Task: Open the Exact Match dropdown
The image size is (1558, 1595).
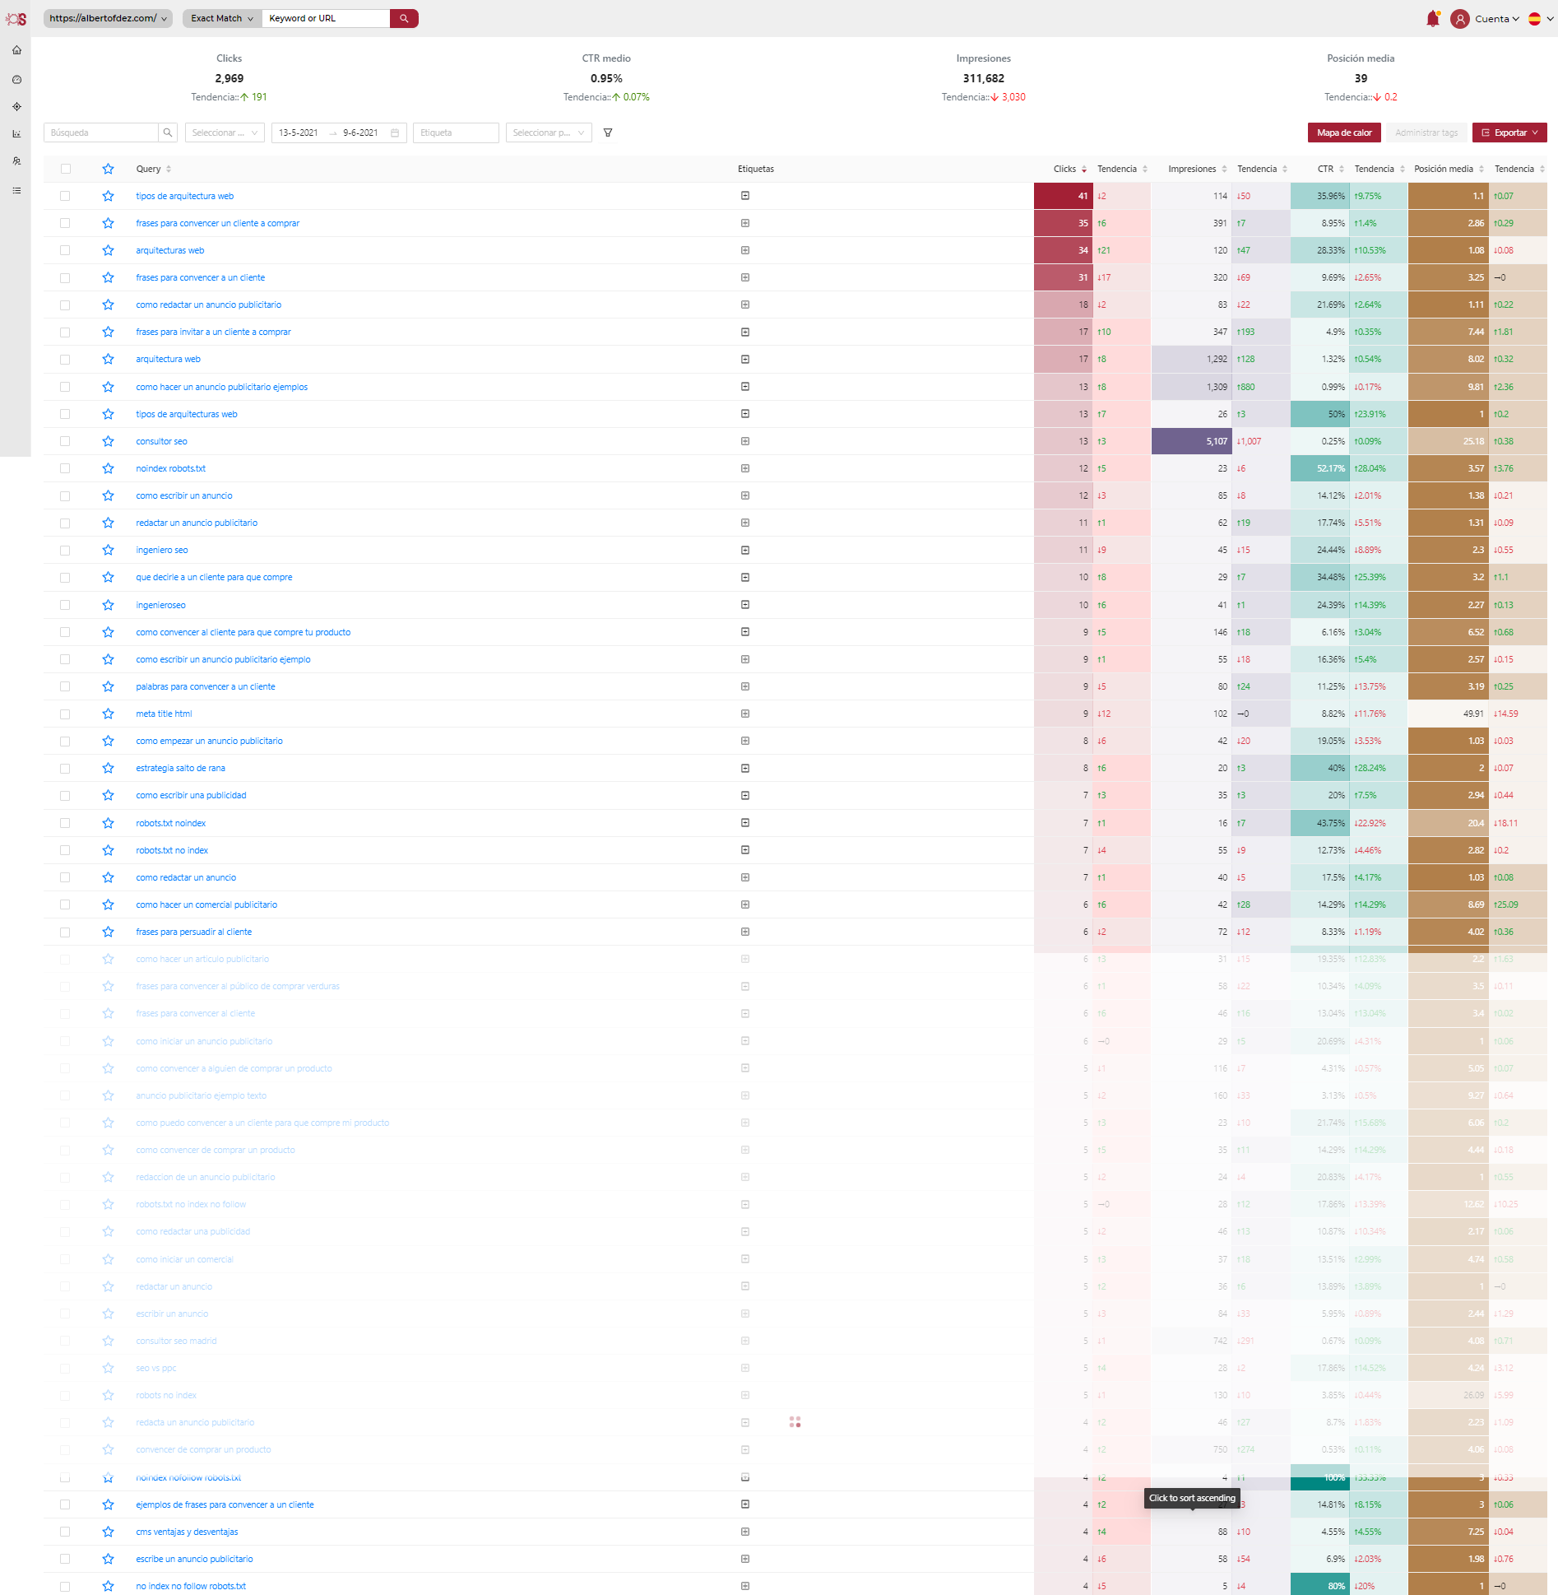Action: click(222, 18)
